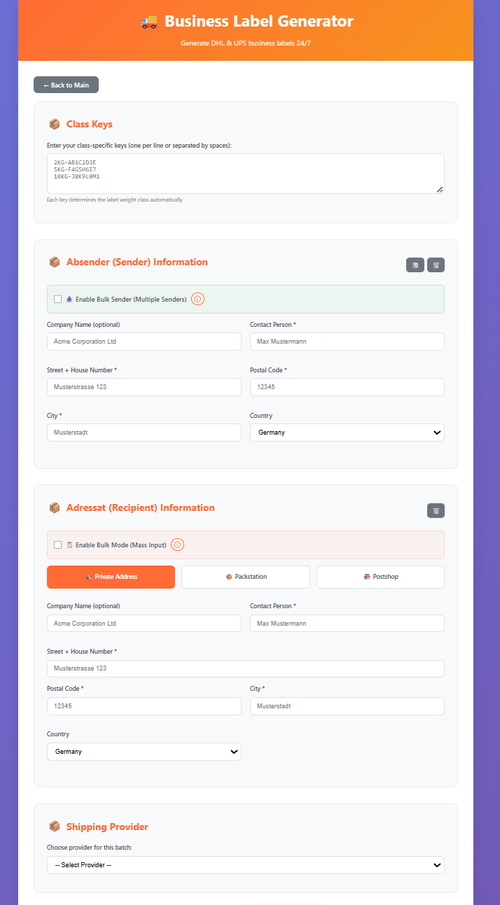Click the sender Contact Person field
Viewport: 500px width, 905px height.
pos(347,342)
